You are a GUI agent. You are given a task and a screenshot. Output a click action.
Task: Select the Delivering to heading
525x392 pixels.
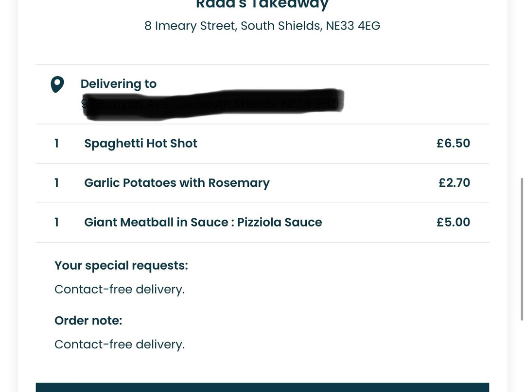click(119, 83)
